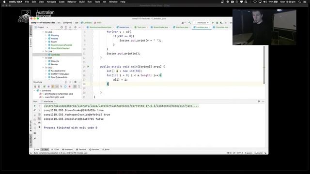
Task: Select opened file using Project panel target icon
Action: pyautogui.click(x=62, y=27)
